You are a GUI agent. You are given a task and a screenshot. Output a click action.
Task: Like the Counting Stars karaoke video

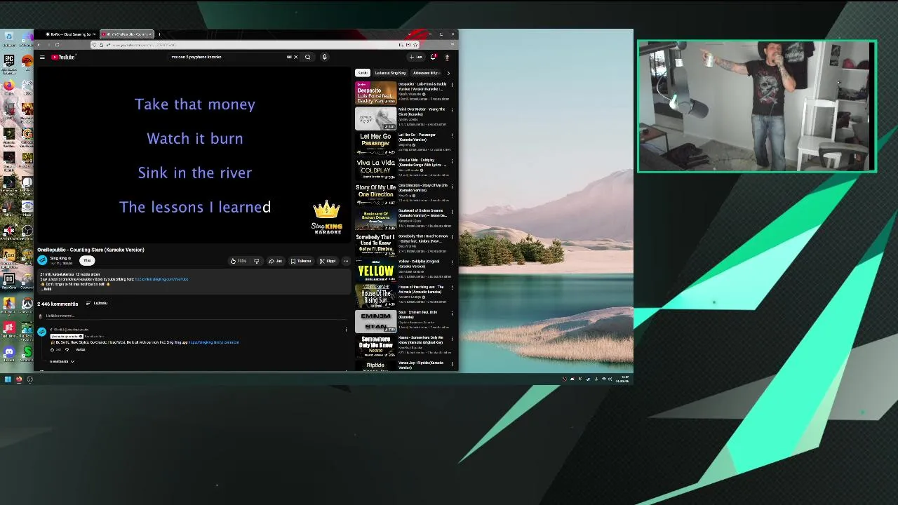[x=239, y=261]
